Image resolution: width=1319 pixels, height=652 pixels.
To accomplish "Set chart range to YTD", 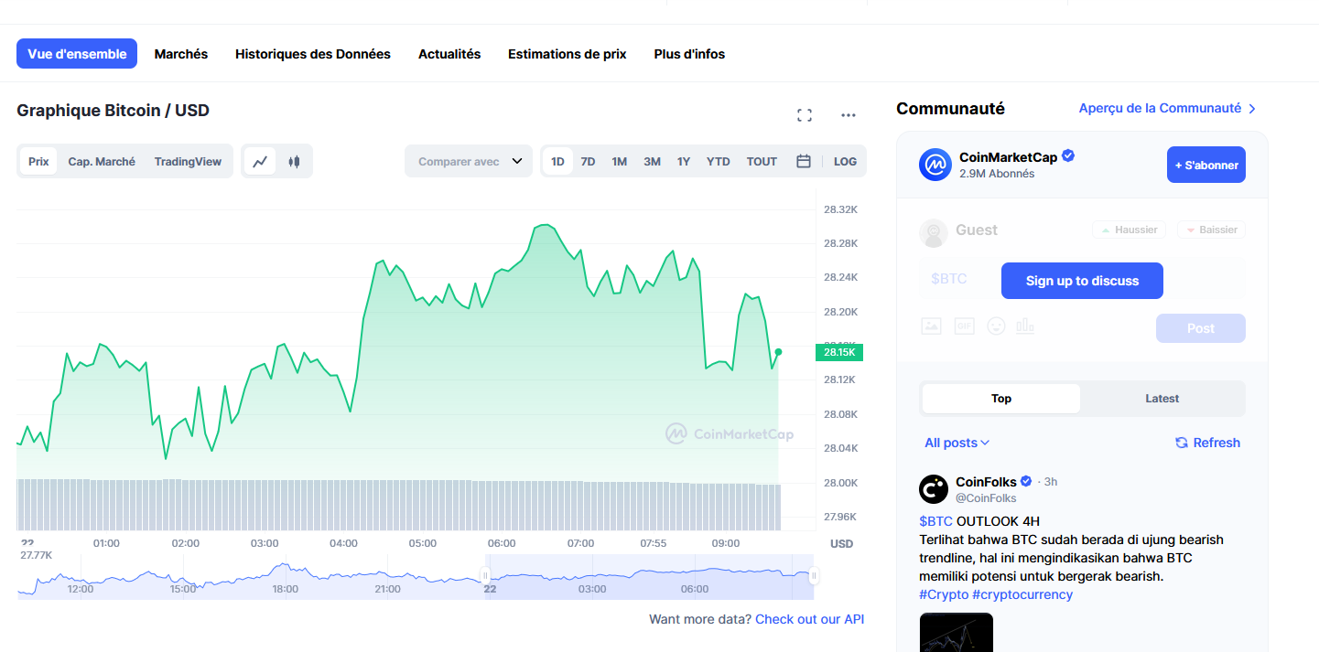I will (x=719, y=162).
